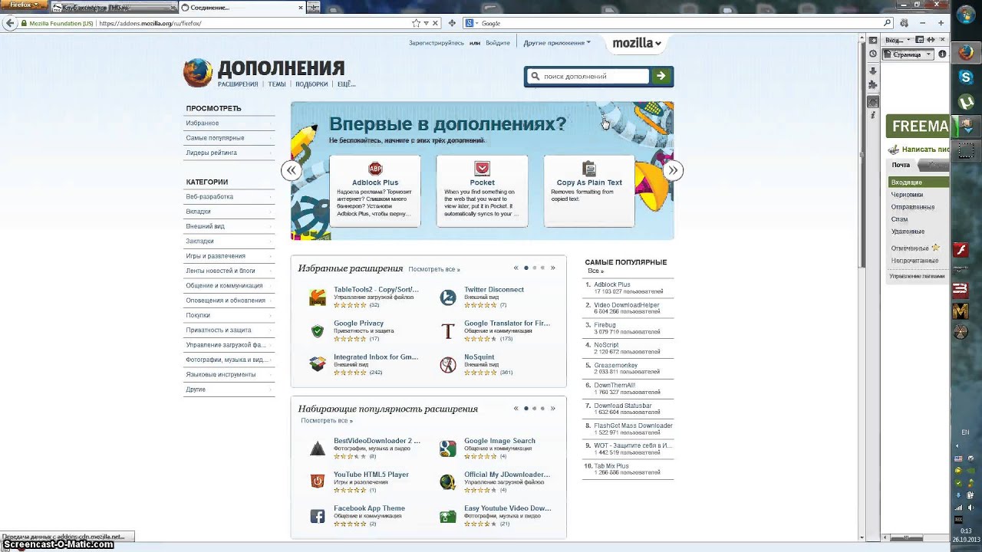Screen dimensions: 982x552
Task: Open Google Translator for Firefox icon
Action: pos(448,331)
